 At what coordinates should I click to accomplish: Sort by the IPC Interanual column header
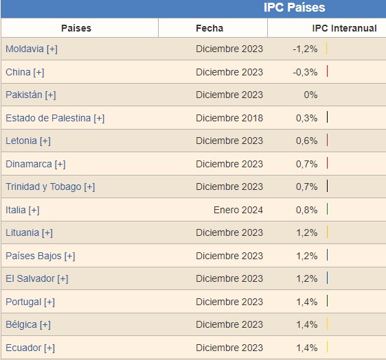[x=344, y=28]
